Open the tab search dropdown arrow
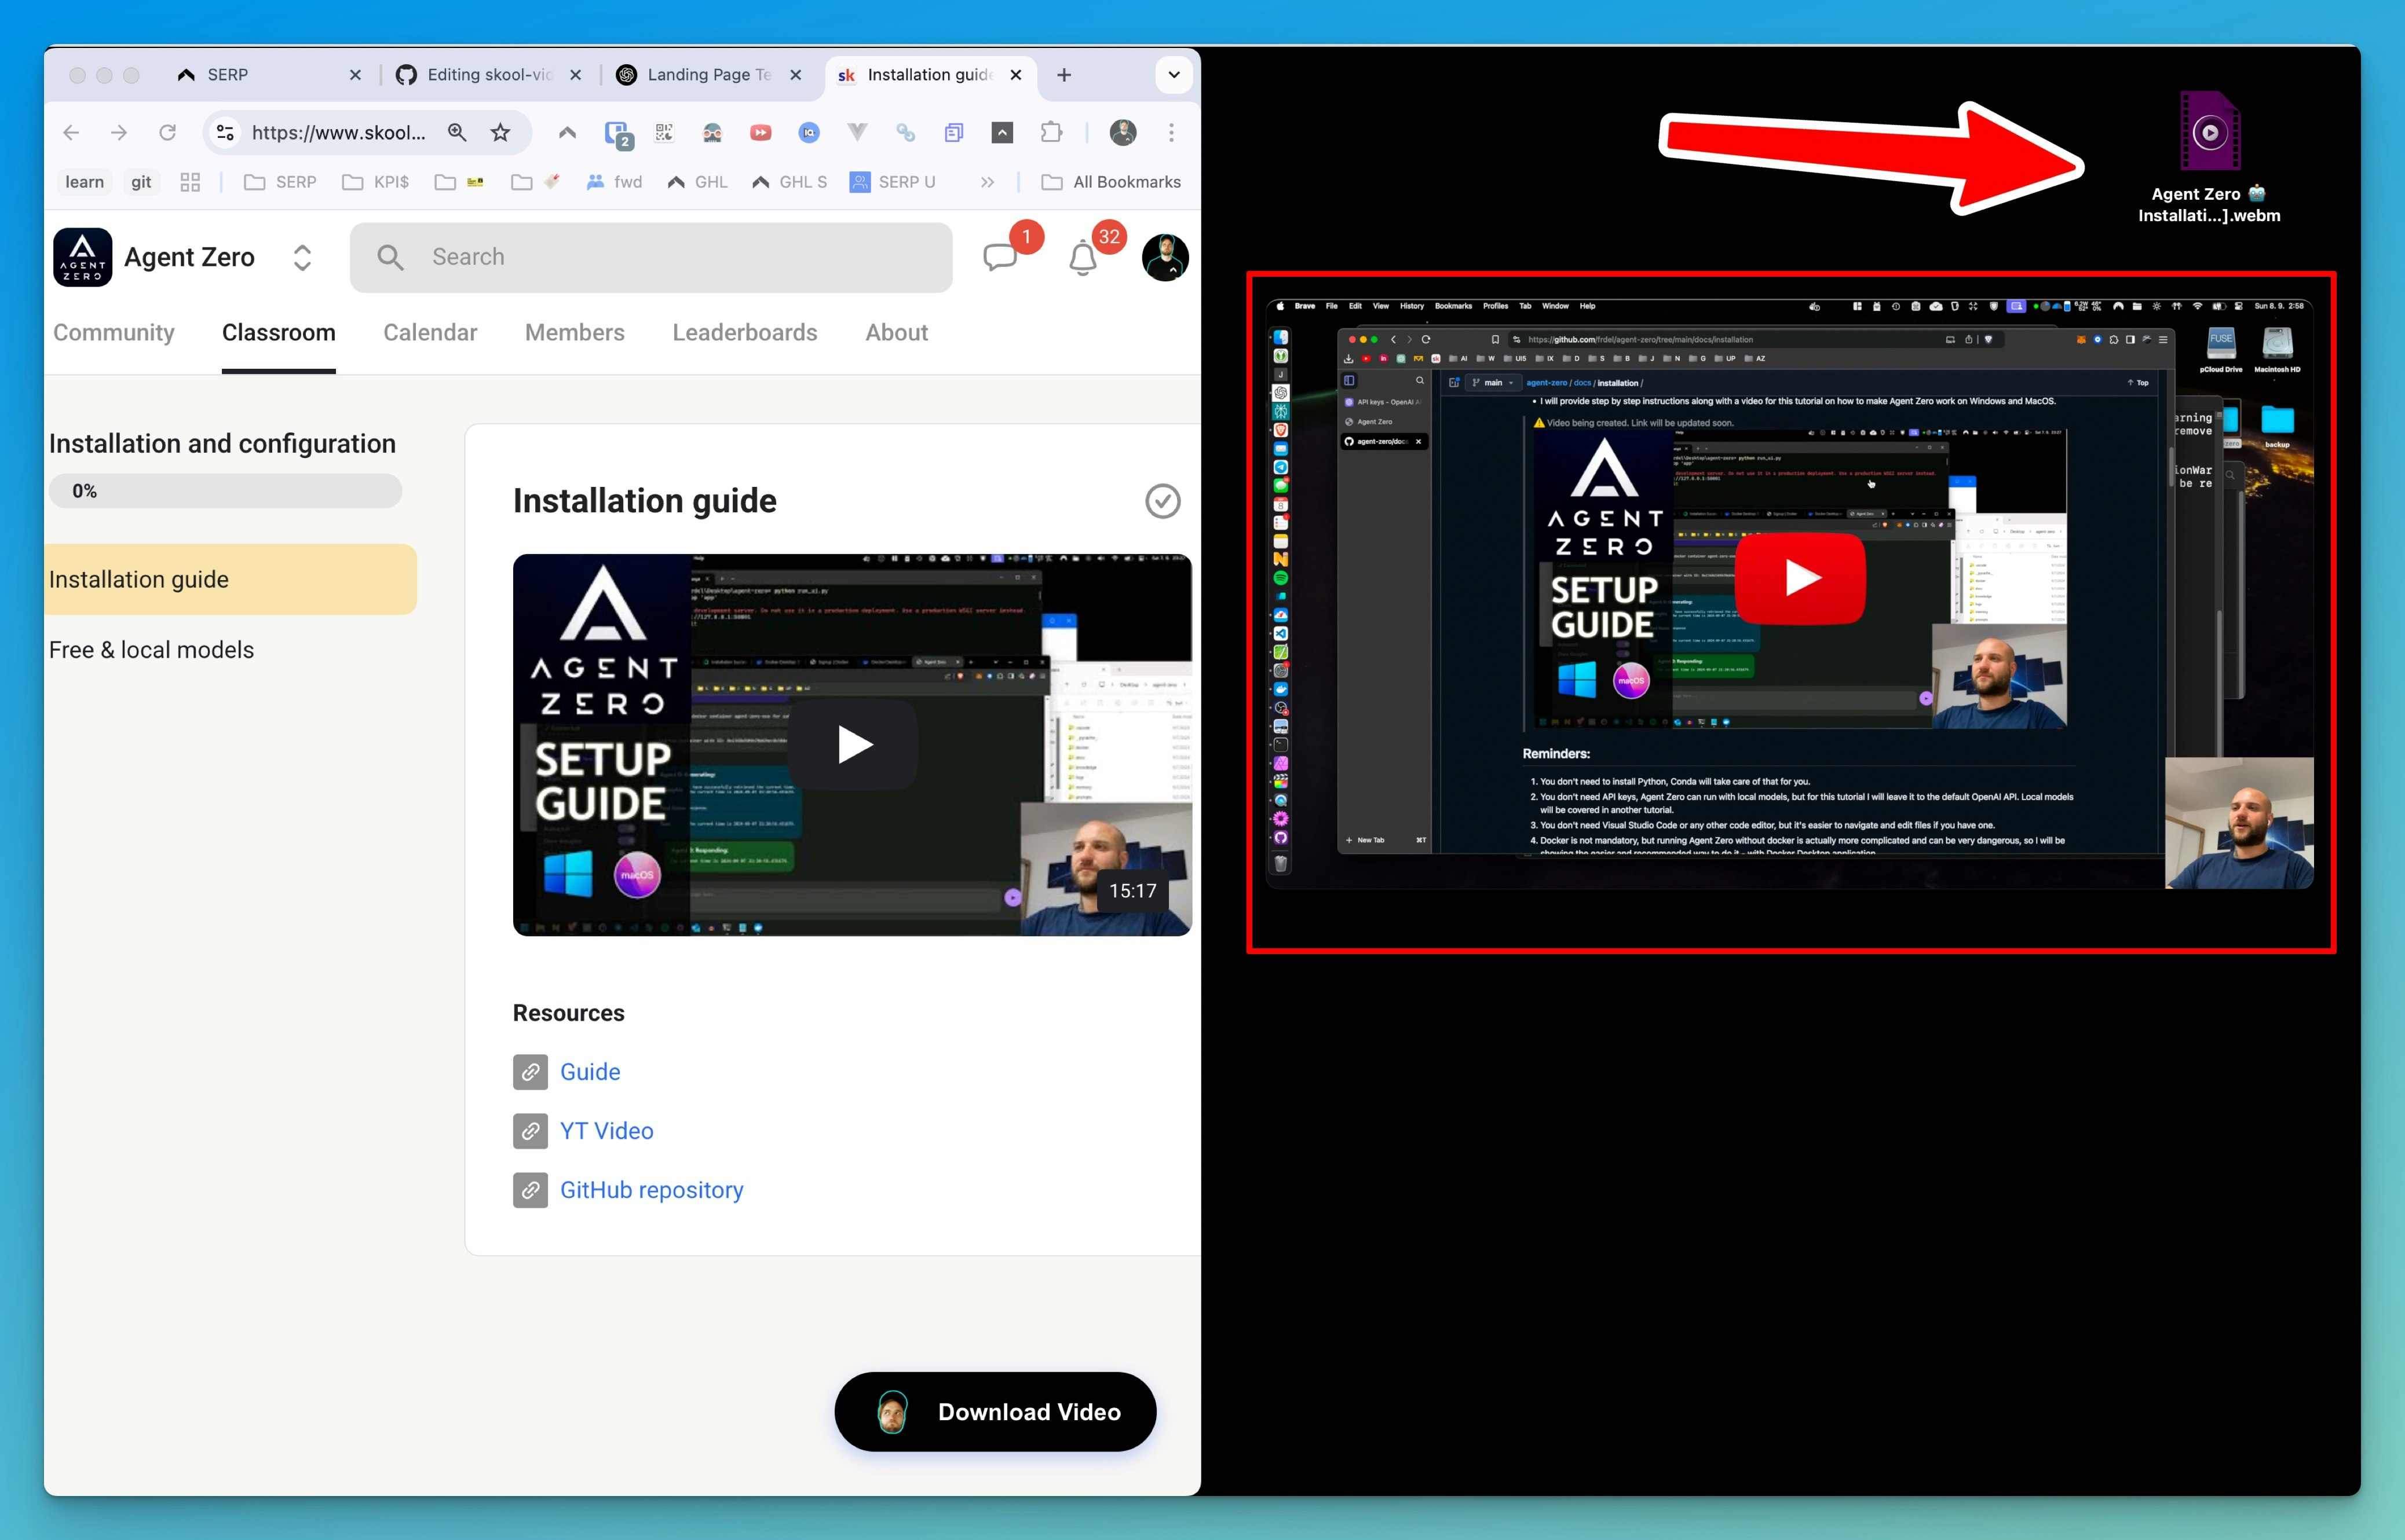The image size is (2405, 1540). click(1174, 75)
